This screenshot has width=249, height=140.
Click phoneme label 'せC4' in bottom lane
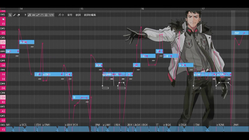[x=75, y=125]
